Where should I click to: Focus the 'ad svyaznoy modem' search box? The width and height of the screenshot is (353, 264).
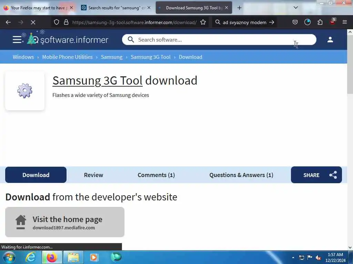[x=244, y=22]
